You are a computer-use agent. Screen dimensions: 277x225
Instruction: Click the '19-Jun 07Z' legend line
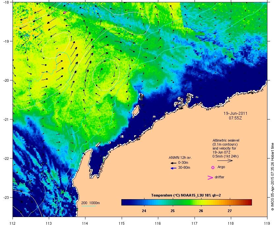221,152
